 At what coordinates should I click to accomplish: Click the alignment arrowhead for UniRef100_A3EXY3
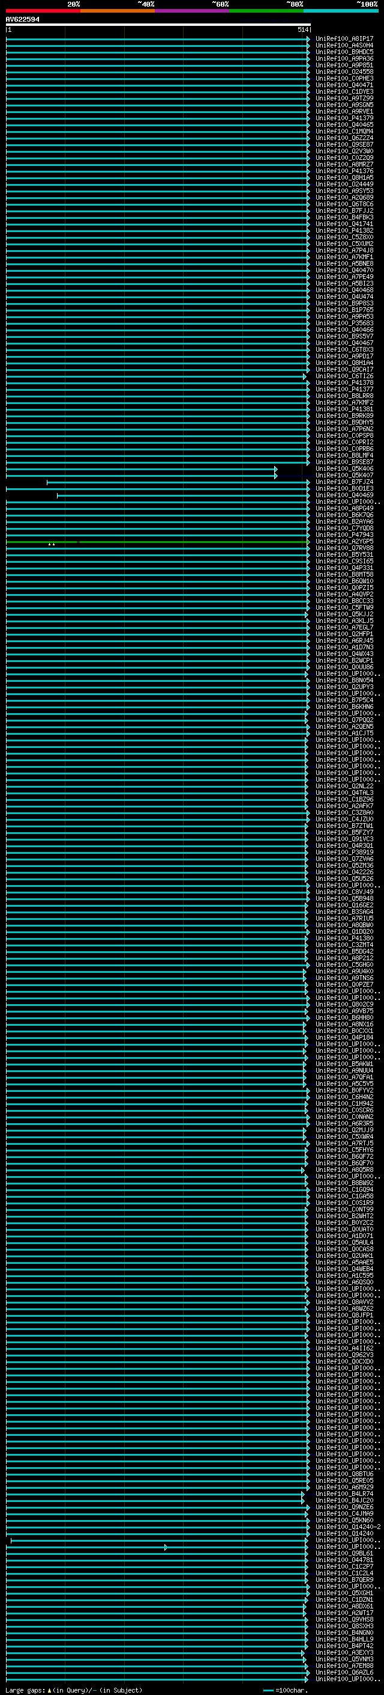coord(303,1653)
